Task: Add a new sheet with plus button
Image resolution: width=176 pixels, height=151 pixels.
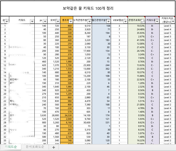Action: coord(53,147)
